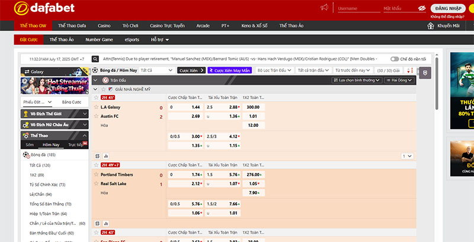Screen dimensions: 474x242
Task: Expand the Hỗ trợ dropdown menu
Action: pos(159,40)
